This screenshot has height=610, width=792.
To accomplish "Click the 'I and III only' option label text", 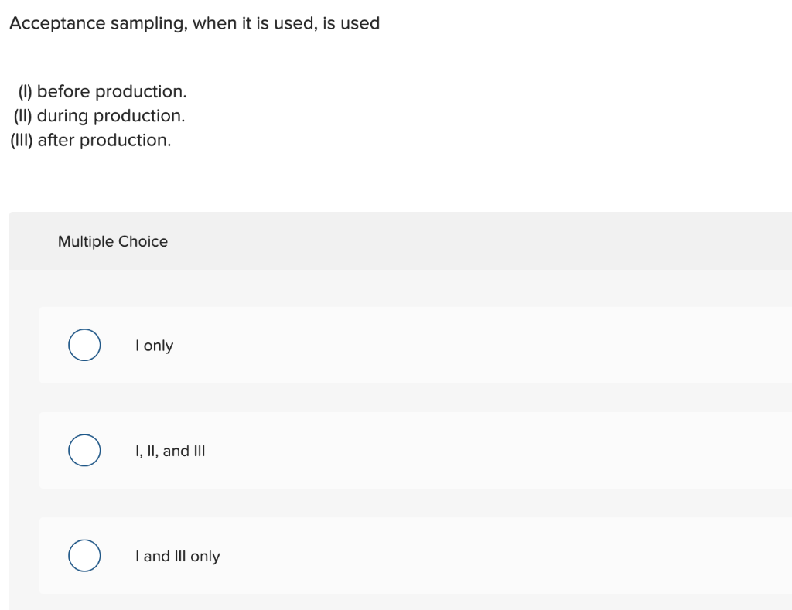I will [177, 556].
